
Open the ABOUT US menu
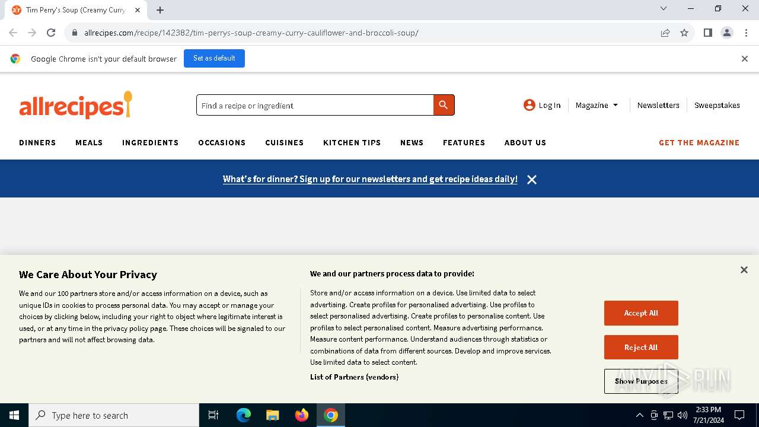coord(525,142)
